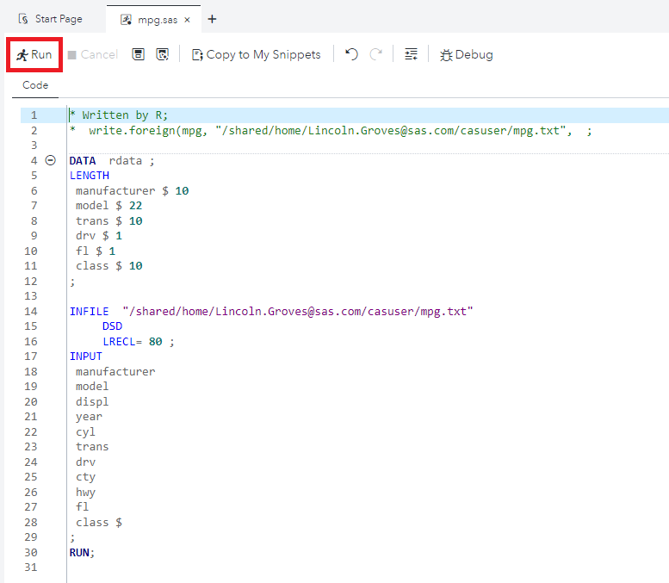Image resolution: width=669 pixels, height=583 pixels.
Task: Click the Format code icon
Action: (x=411, y=54)
